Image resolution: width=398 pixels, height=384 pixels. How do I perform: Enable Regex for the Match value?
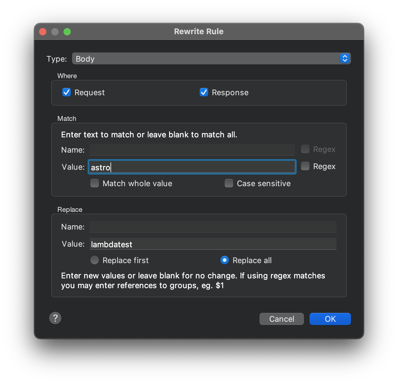(305, 166)
